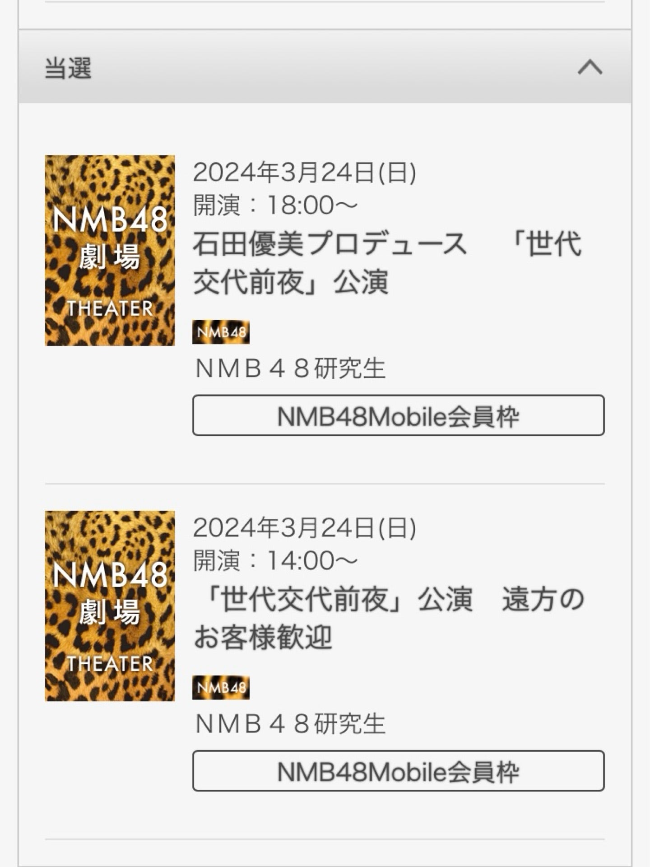Open the leopard thumbnail for the 18:00 show
The width and height of the screenshot is (650, 867).
(x=110, y=251)
